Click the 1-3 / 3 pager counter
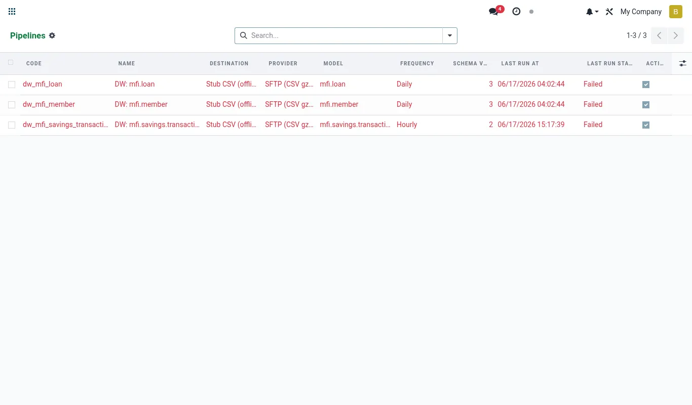The image size is (692, 405). (637, 35)
